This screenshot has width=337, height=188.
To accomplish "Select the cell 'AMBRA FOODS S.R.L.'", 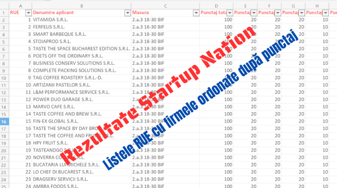I will click(82, 185).
